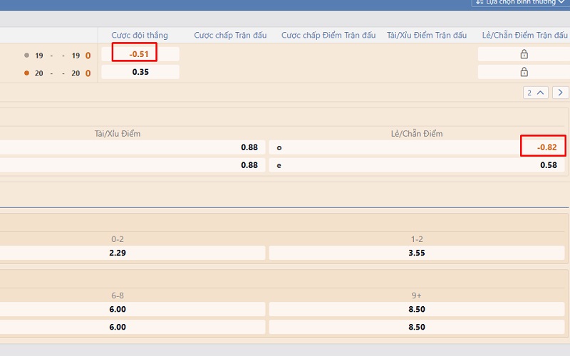
Task: Go to next page with right arrow
Action: point(561,93)
